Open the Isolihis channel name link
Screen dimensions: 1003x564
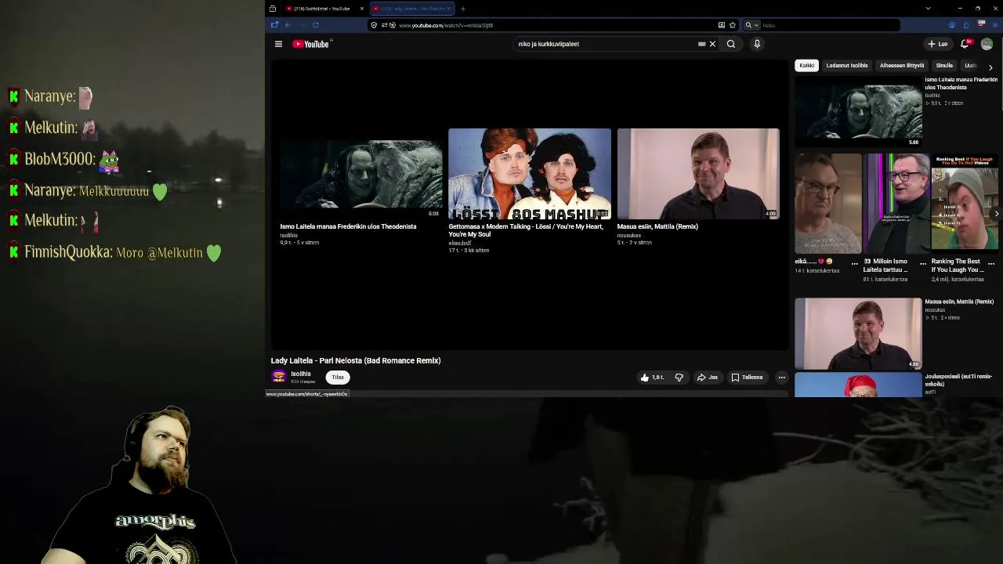pos(301,374)
